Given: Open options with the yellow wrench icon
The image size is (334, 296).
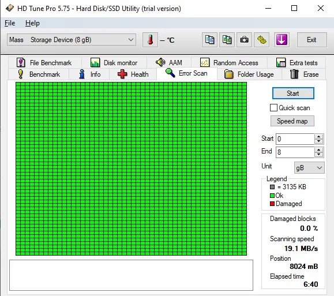Looking at the screenshot, I should 261,40.
